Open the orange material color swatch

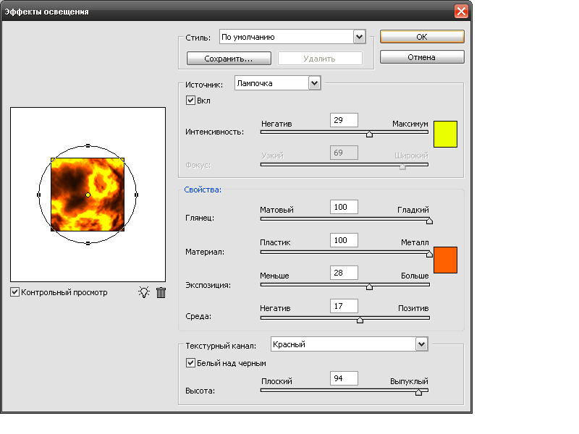(445, 260)
